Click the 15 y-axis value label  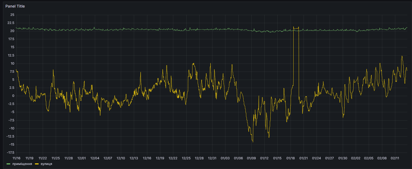[12, 47]
